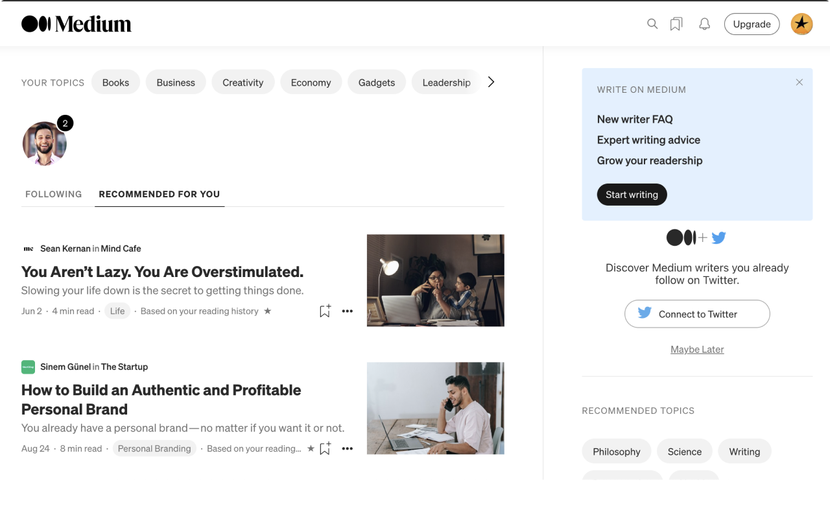The image size is (830, 519).
Task: Click the Maybe Later link
Action: (696, 349)
